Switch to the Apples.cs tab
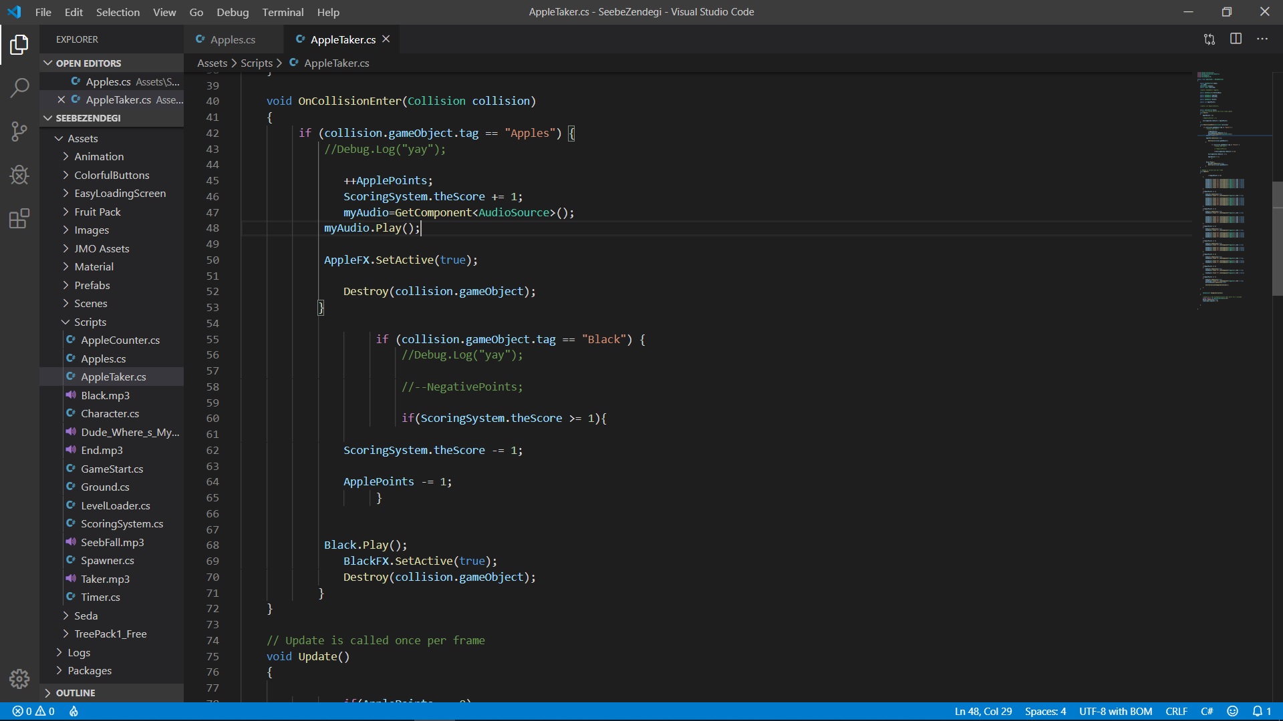The image size is (1283, 721). (x=233, y=39)
